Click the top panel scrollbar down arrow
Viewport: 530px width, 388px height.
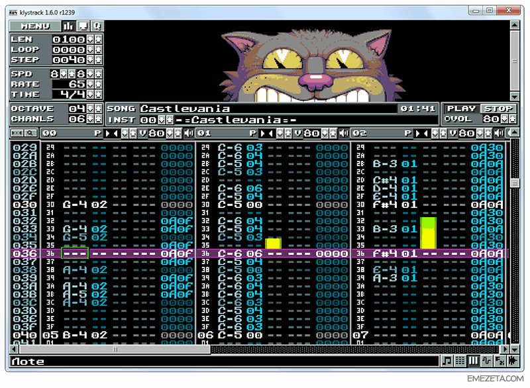(515, 97)
